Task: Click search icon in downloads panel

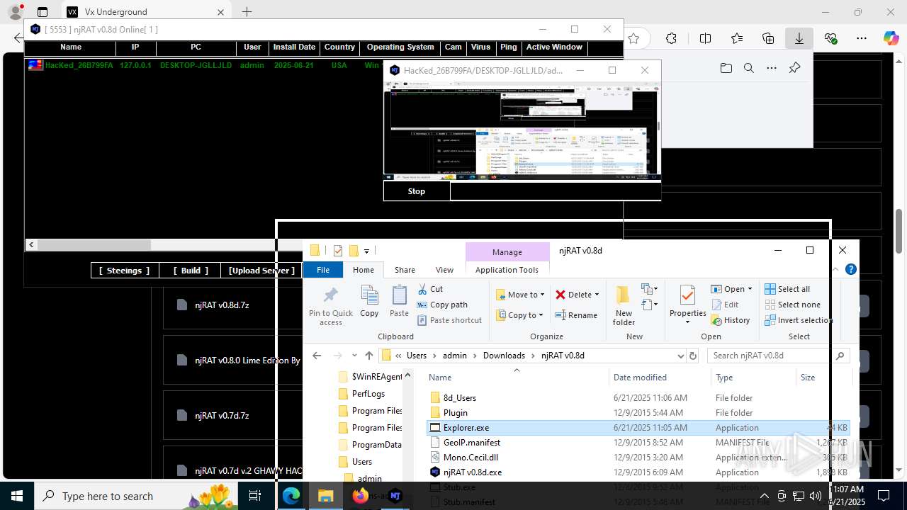Action: (x=748, y=68)
